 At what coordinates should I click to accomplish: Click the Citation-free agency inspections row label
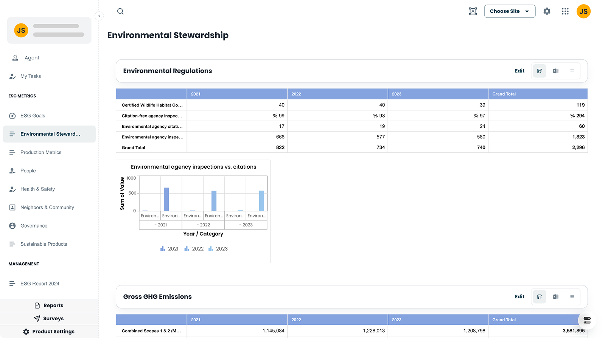click(152, 116)
